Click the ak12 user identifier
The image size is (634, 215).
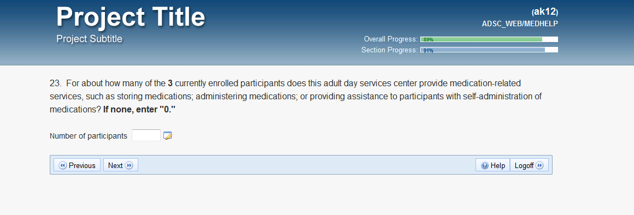tap(545, 11)
